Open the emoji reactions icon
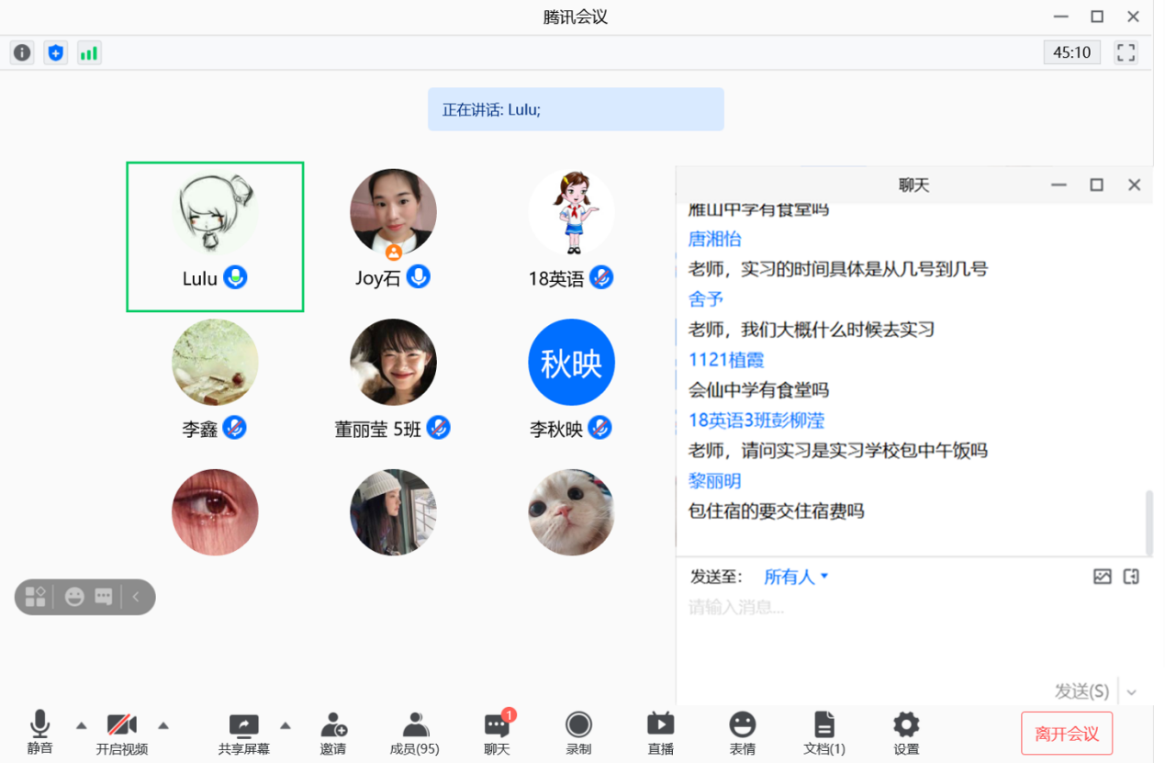The image size is (1165, 763). (x=742, y=733)
